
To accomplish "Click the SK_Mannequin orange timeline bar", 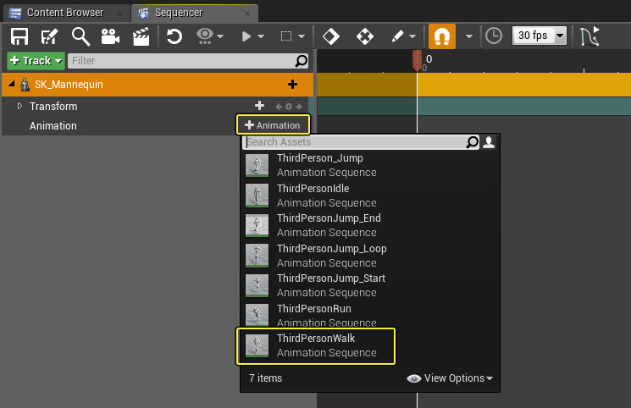I will (473, 85).
